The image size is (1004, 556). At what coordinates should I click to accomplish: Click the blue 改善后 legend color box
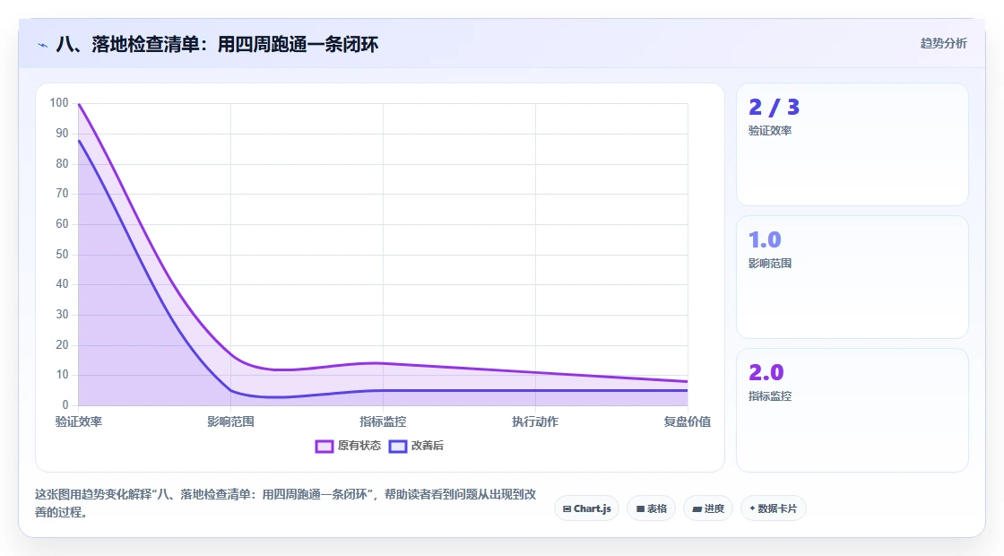pos(398,447)
